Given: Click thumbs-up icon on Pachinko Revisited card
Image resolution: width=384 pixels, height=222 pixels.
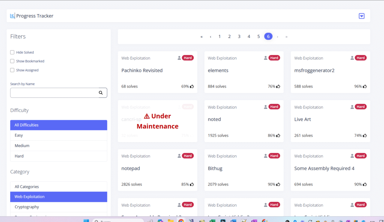Looking at the screenshot, I should [x=192, y=86].
